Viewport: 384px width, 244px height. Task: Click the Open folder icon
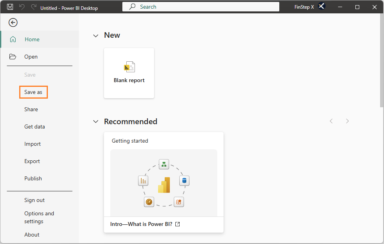[x=13, y=57]
